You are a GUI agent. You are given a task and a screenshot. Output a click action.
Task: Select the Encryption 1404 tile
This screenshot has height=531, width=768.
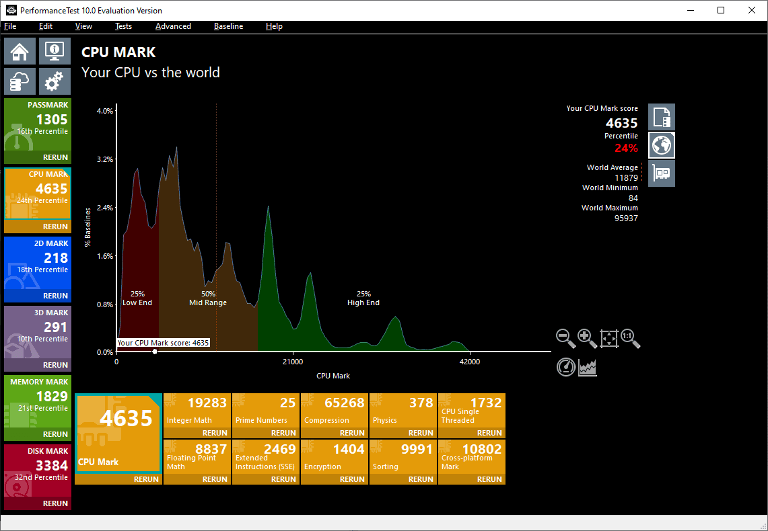tap(334, 457)
